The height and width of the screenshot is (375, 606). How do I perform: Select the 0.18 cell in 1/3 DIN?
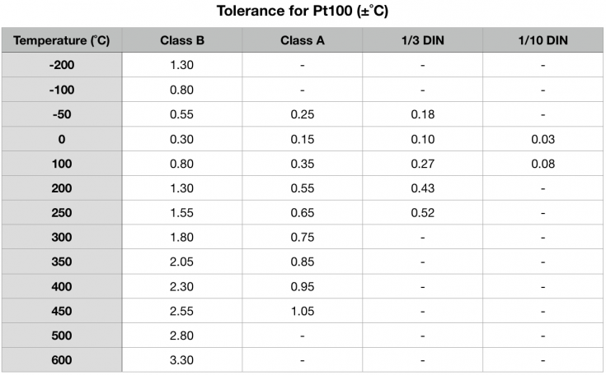[422, 114]
